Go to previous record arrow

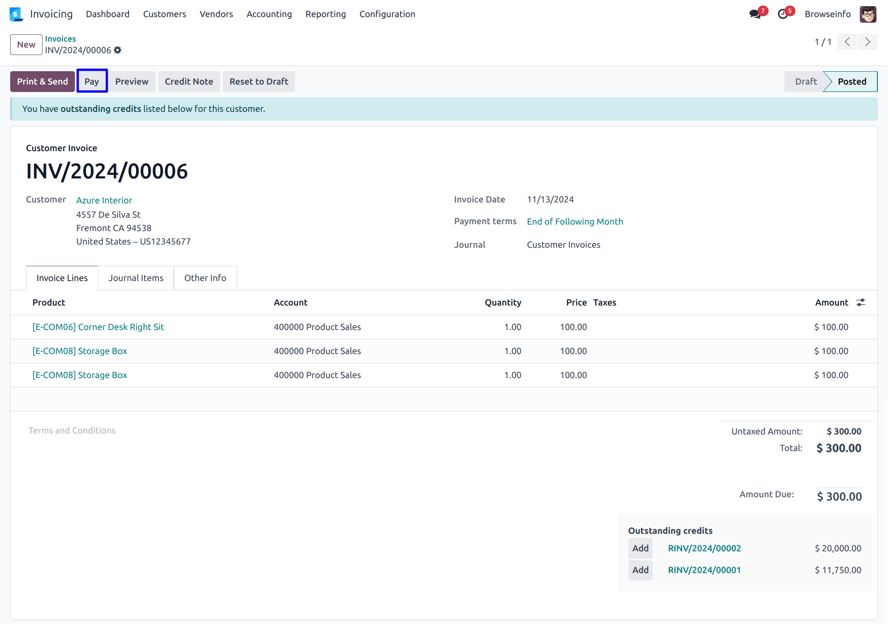pyautogui.click(x=847, y=42)
